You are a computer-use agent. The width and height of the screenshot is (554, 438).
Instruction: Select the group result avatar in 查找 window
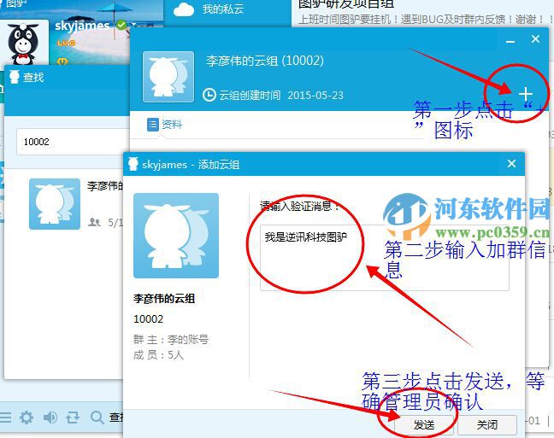tap(55, 204)
